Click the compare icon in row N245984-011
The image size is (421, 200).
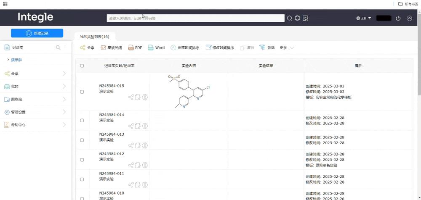(145, 184)
